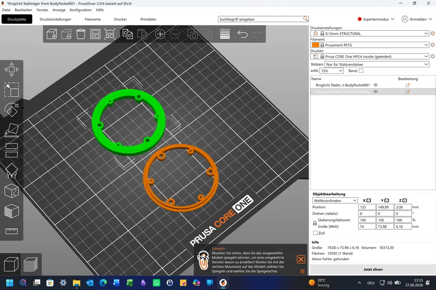The image size is (436, 290).
Task: Open the Fenster menu
Action: (42, 10)
